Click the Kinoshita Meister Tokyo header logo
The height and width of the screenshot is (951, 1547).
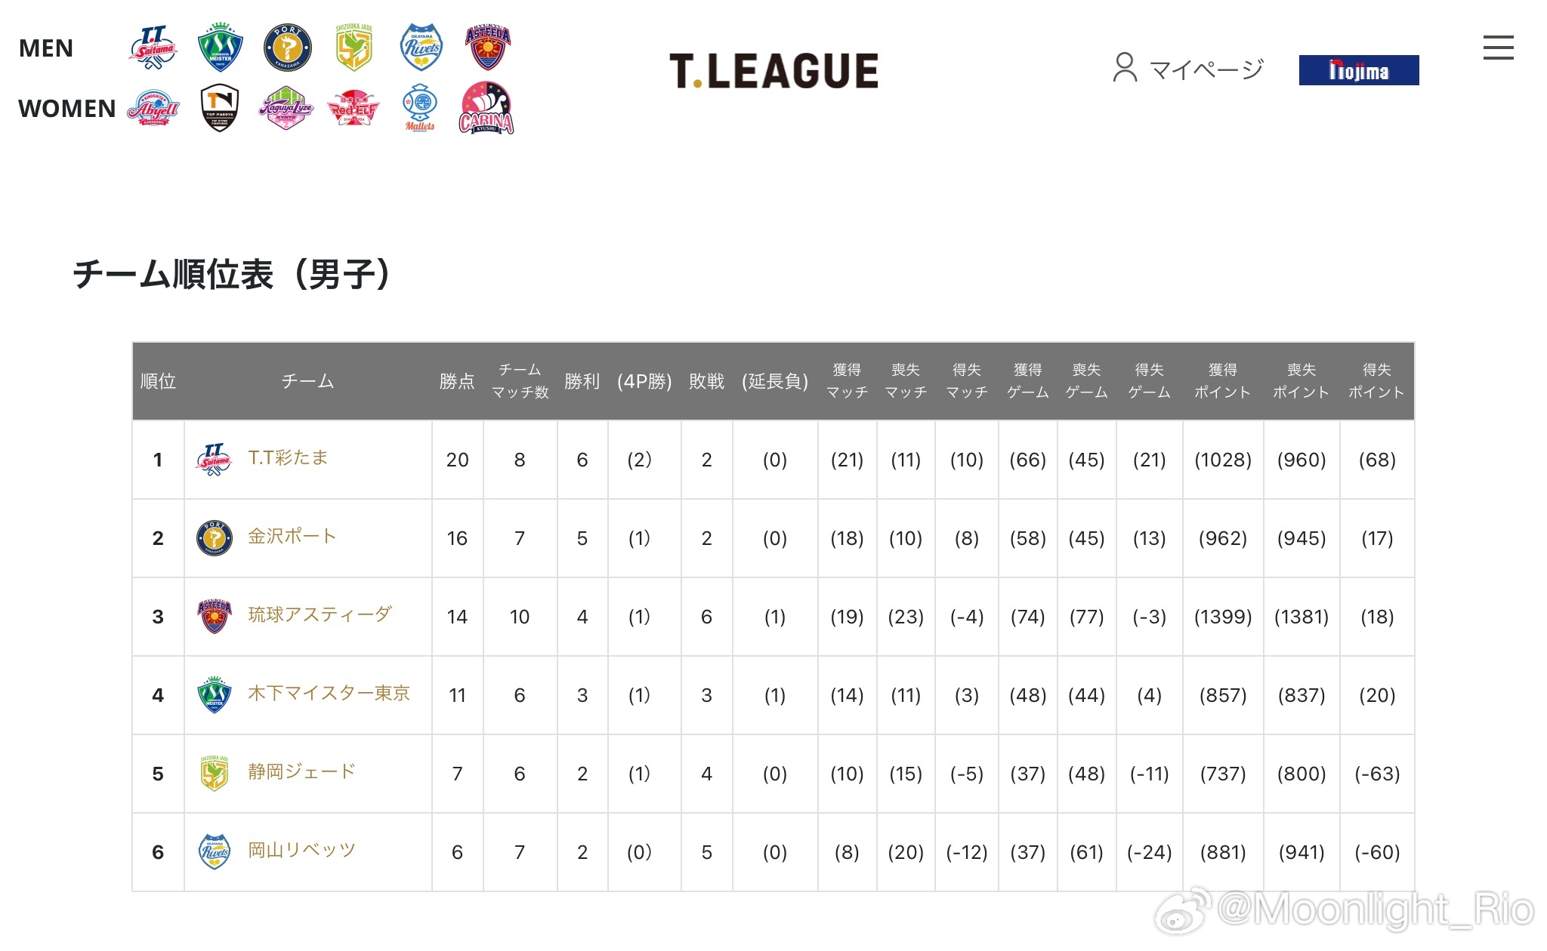point(221,47)
